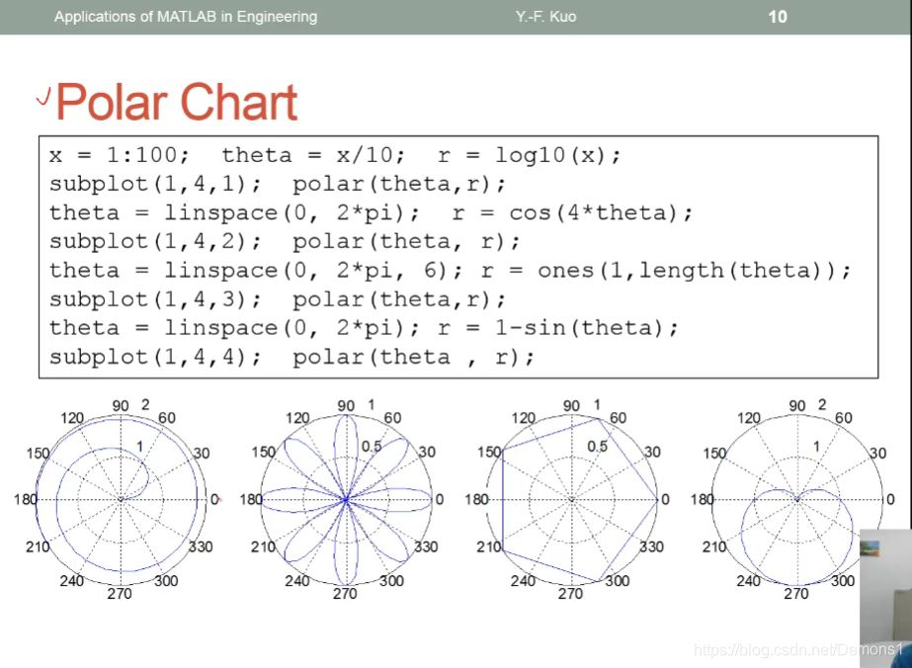Image resolution: width=912 pixels, height=668 pixels.
Task: Click the "120" angle label on the cardioid plot
Action: (x=749, y=418)
